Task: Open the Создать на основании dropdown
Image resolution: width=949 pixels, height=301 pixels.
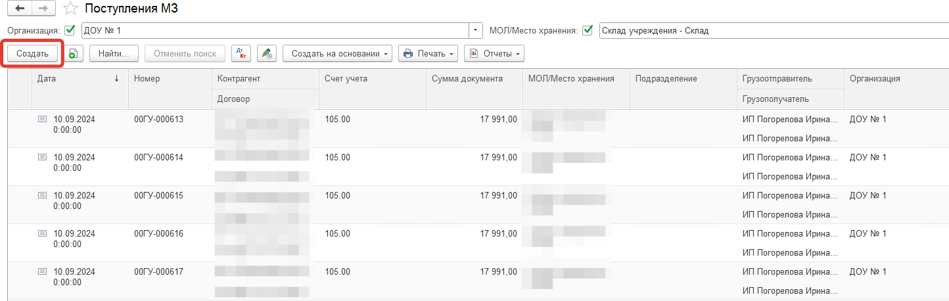Action: point(337,54)
